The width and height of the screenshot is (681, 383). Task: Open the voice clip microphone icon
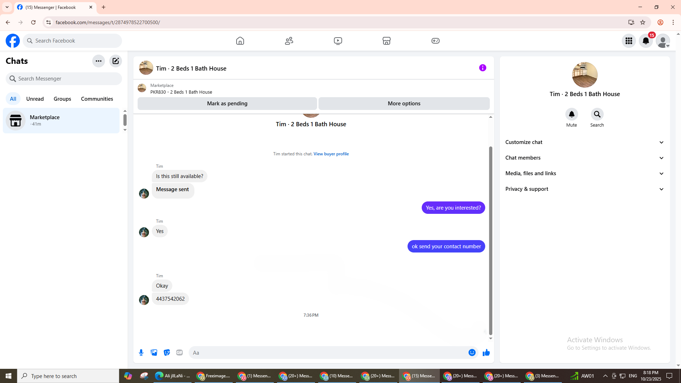(x=141, y=353)
